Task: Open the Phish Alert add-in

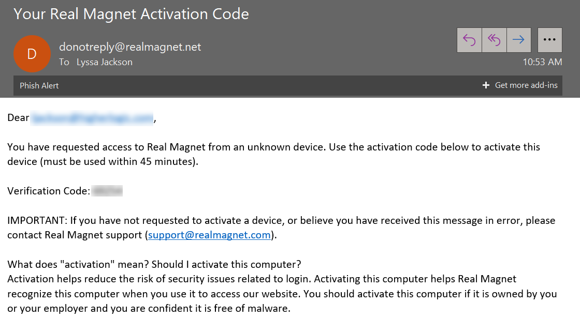Action: [x=39, y=85]
